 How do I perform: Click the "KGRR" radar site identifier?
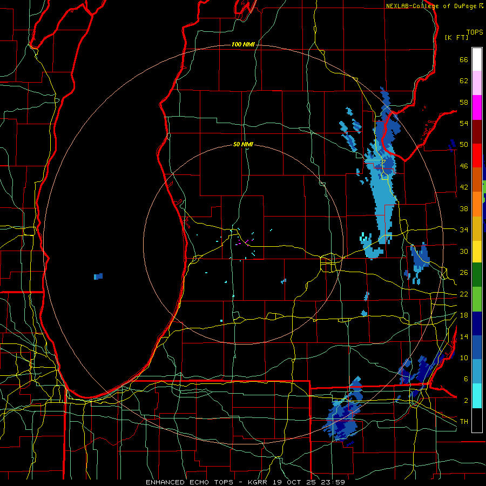pos(259,482)
